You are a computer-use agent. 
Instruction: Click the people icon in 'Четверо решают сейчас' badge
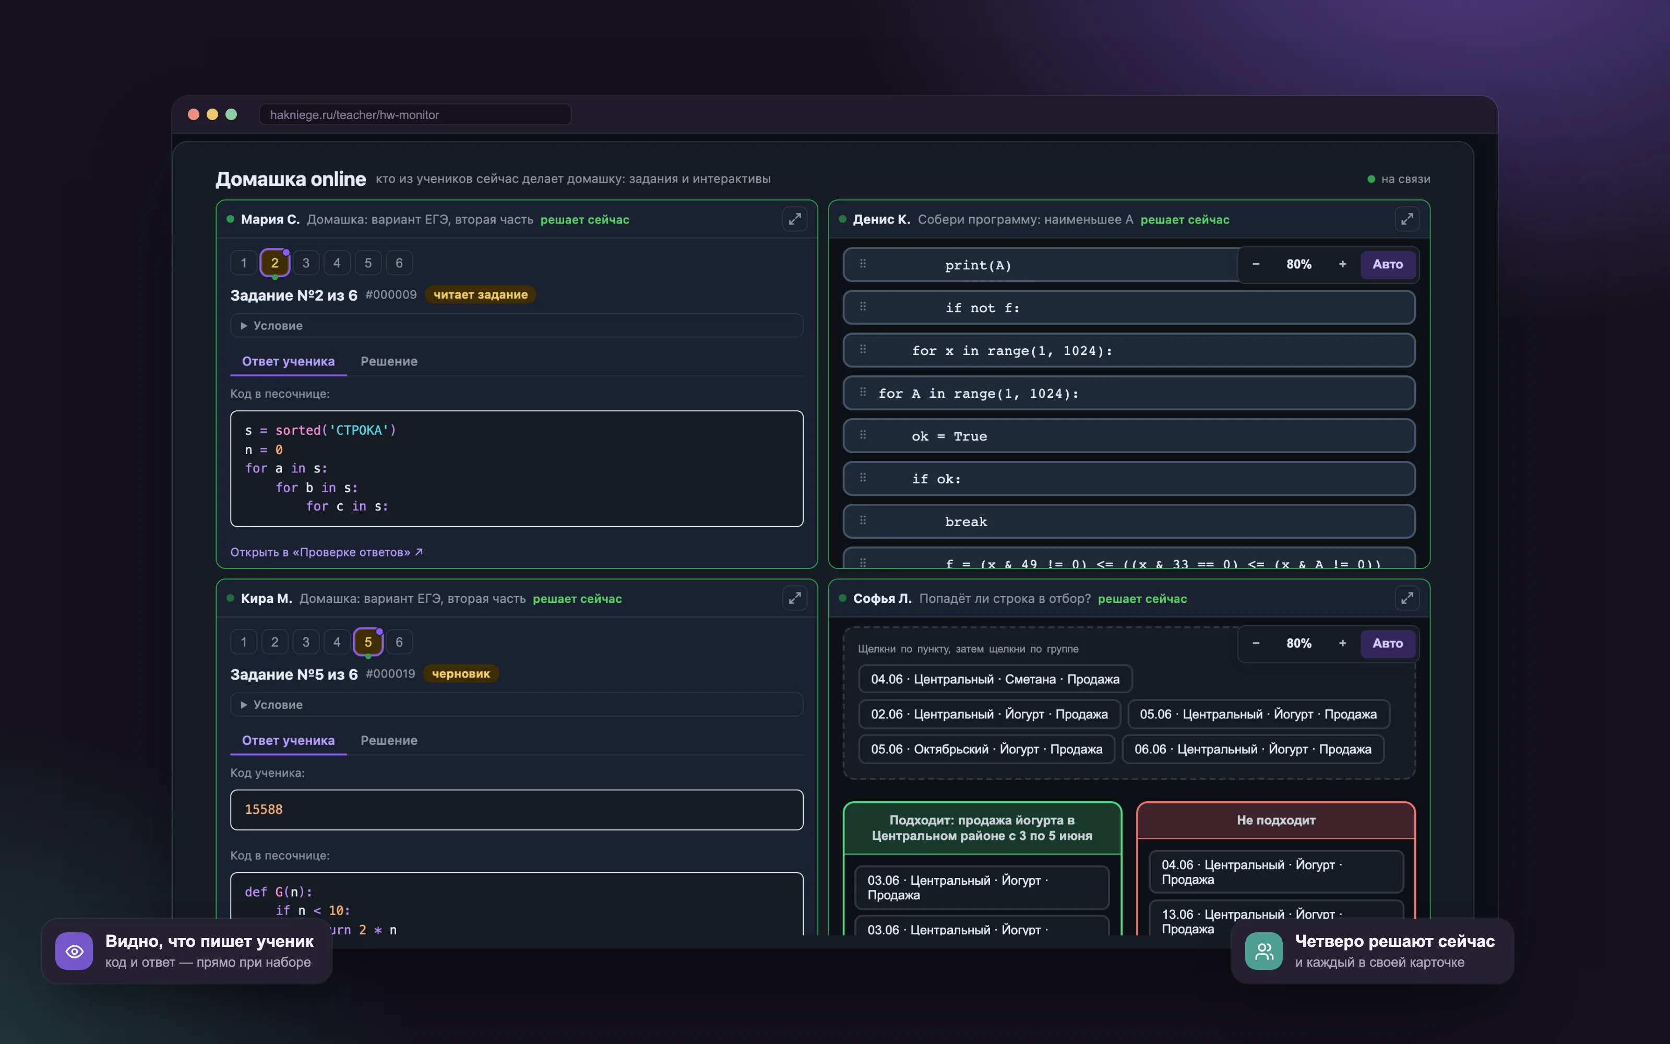click(x=1263, y=951)
